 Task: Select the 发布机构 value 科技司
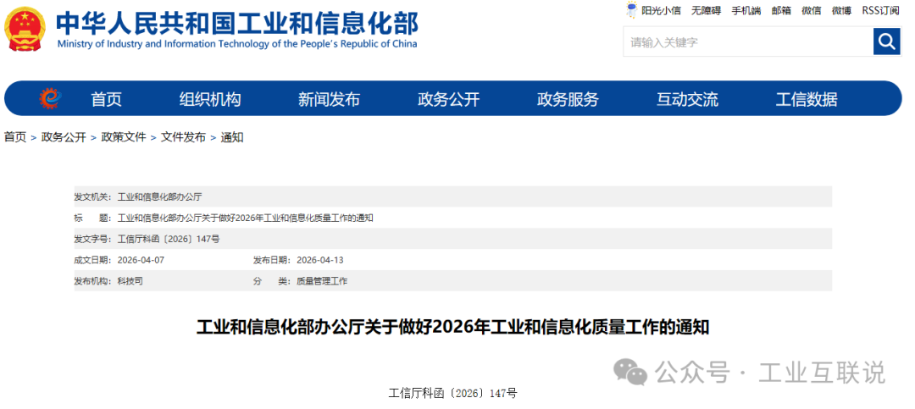tap(130, 280)
